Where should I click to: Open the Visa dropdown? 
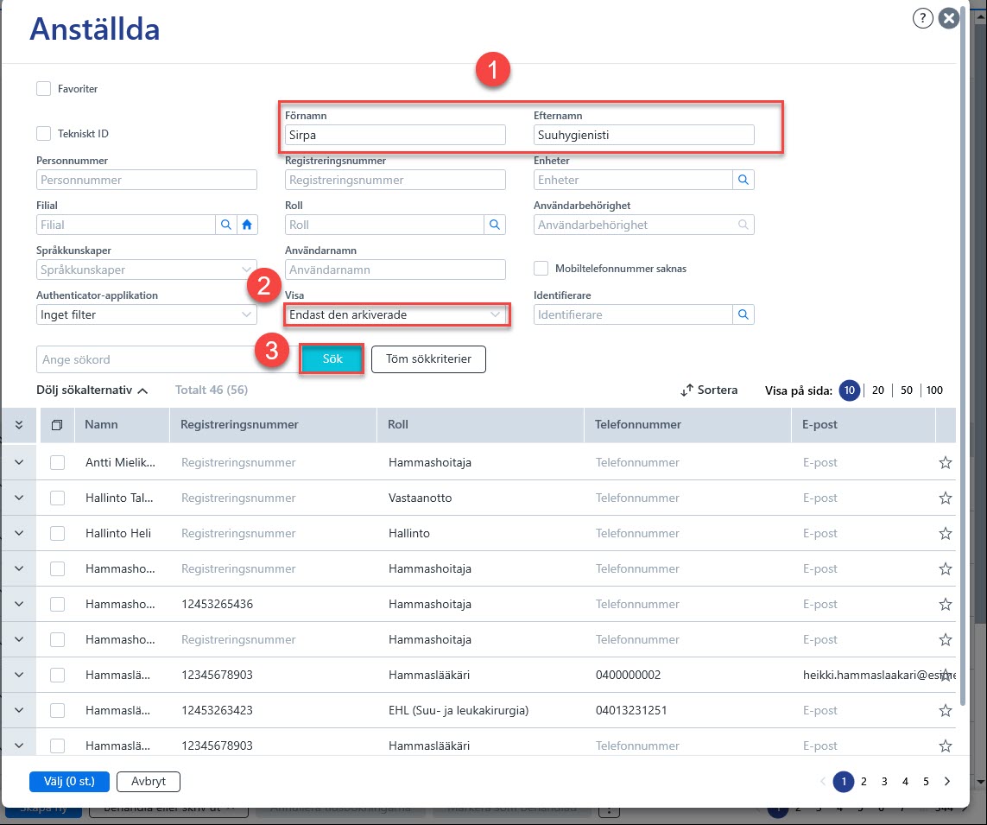coord(395,314)
